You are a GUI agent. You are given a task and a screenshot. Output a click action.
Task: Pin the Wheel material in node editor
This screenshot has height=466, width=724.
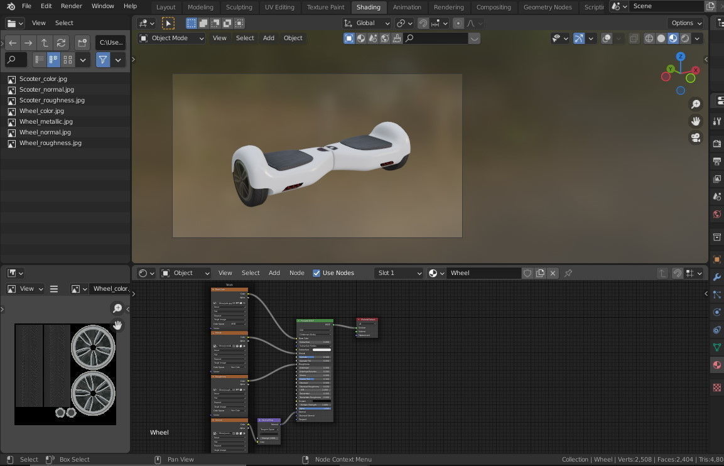pos(568,273)
